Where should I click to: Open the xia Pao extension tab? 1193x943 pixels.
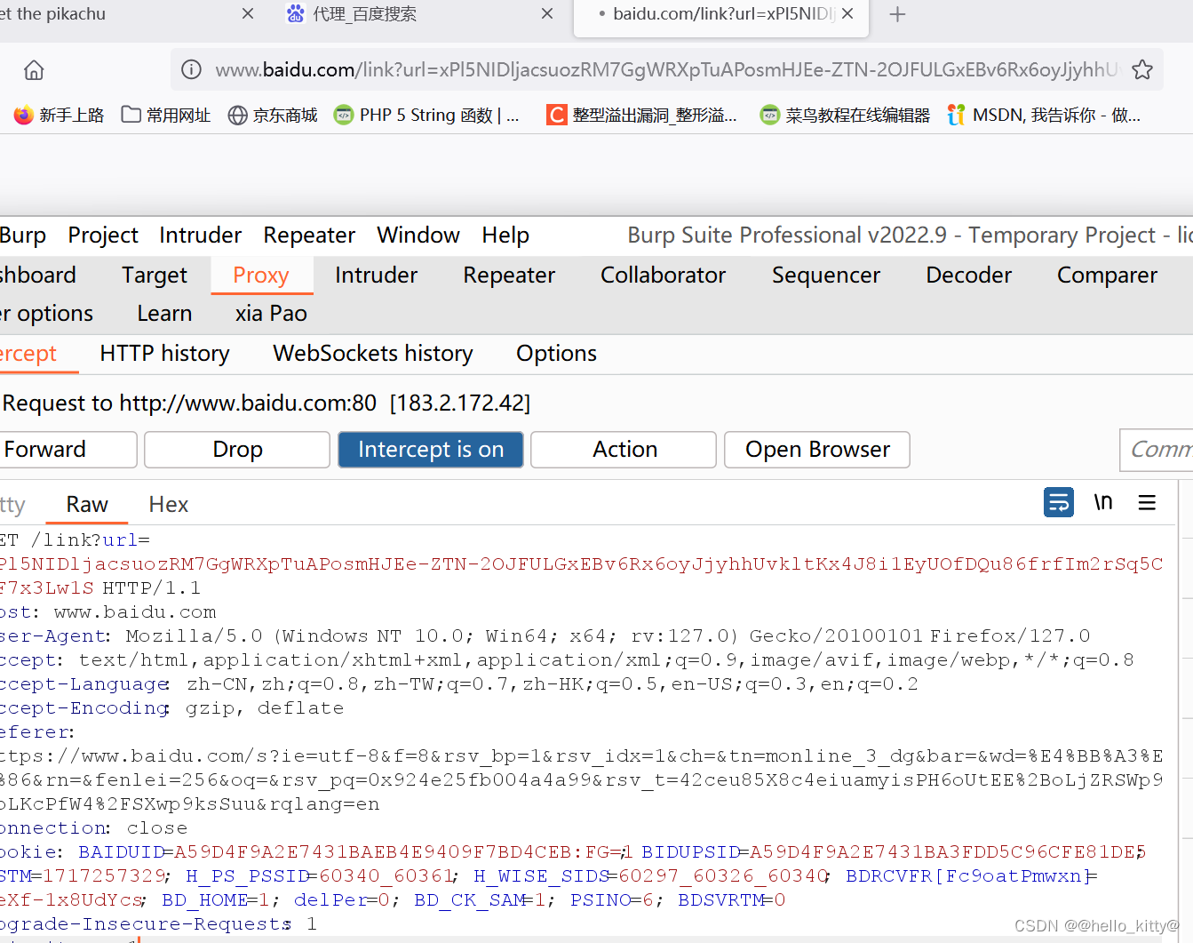point(271,313)
